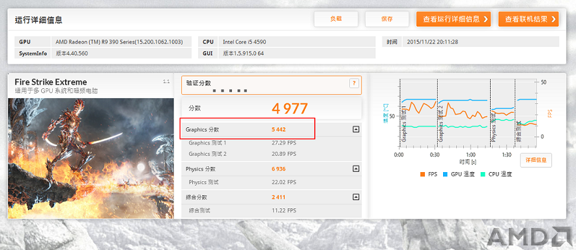Click 综合测试 value 11.22 FPS
The height and width of the screenshot is (250, 576).
pos(283,210)
